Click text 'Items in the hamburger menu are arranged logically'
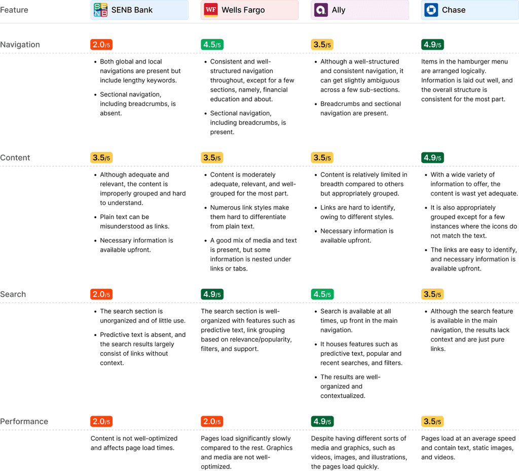 [464, 66]
